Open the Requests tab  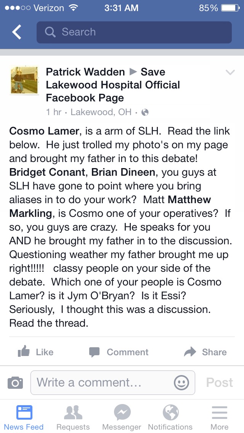point(73,417)
